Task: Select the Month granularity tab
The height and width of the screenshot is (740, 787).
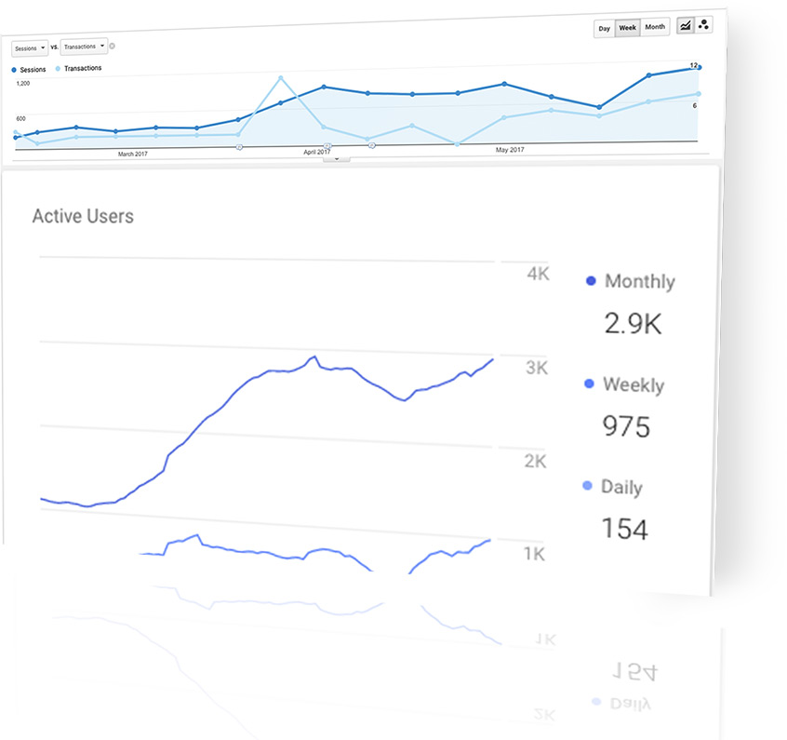Action: click(655, 27)
